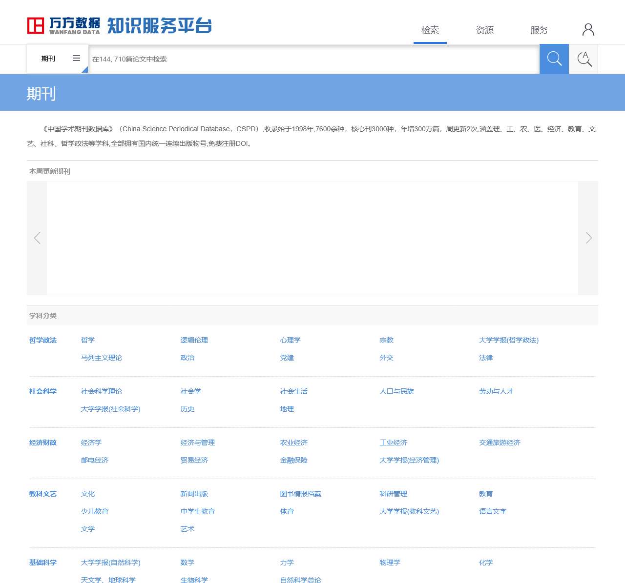Select 社会科学理论 subject
Image resolution: width=625 pixels, height=583 pixels.
pos(102,392)
